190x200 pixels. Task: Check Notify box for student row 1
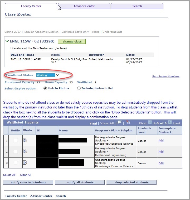(16, 140)
